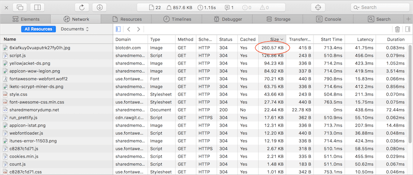Select c8287c1d71.css resource
Viewport: 413px width, 175px height.
pos(204,172)
